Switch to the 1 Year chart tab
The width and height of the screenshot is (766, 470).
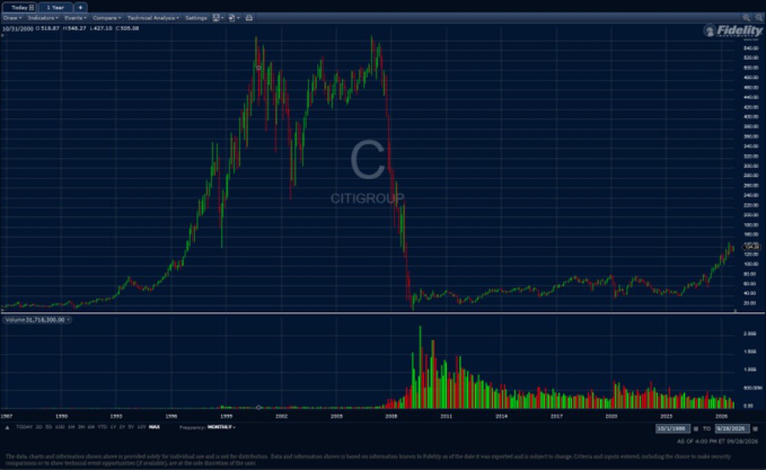pos(55,8)
